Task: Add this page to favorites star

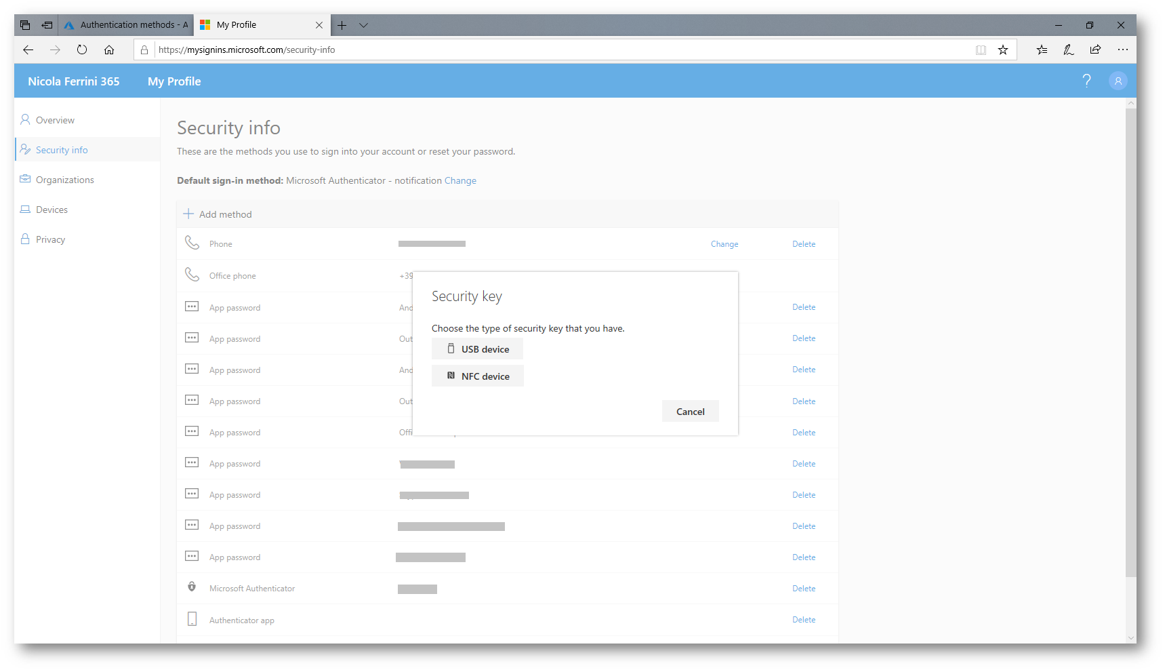Action: 1003,50
